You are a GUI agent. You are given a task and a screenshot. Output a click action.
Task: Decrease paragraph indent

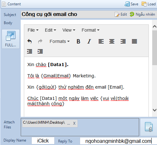[30, 51]
